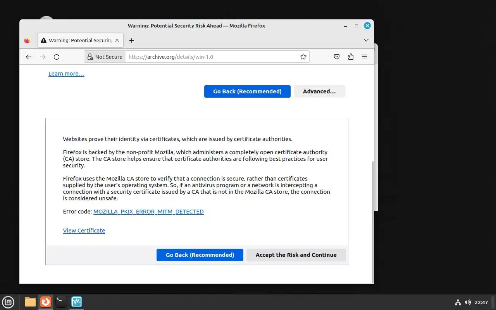
Task: Select the Warning: Potential Security tab
Action: click(x=80, y=40)
